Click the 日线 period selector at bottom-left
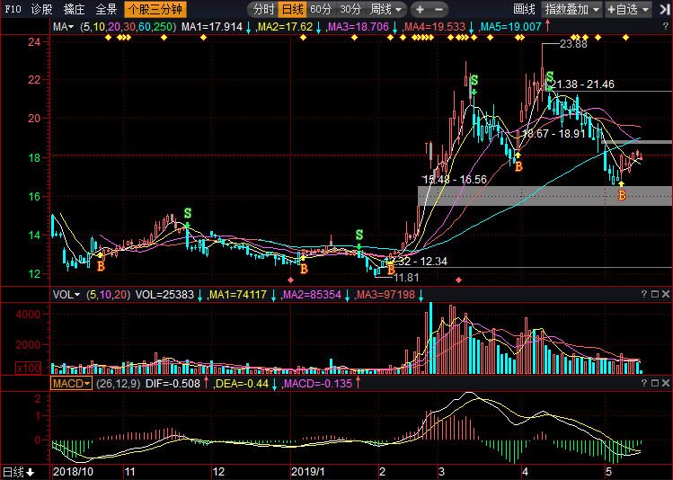The height and width of the screenshot is (480, 673). click(18, 472)
